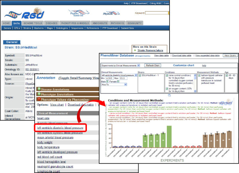Screen dimensions: 239x173
Task: Click the Min value input field
Action: (110, 78)
